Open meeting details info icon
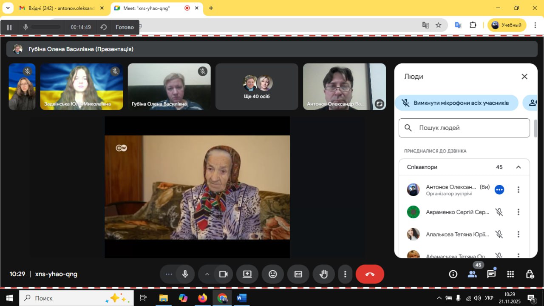 pyautogui.click(x=453, y=274)
